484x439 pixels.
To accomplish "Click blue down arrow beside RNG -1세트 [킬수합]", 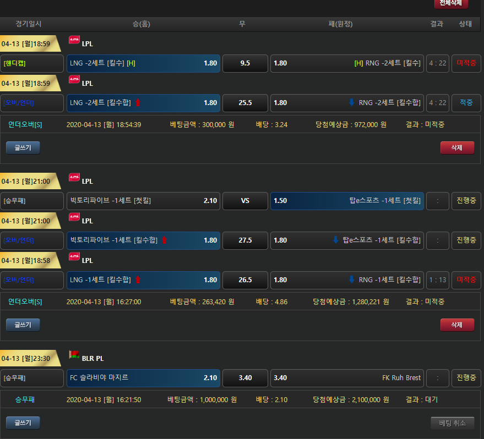I will [x=352, y=280].
